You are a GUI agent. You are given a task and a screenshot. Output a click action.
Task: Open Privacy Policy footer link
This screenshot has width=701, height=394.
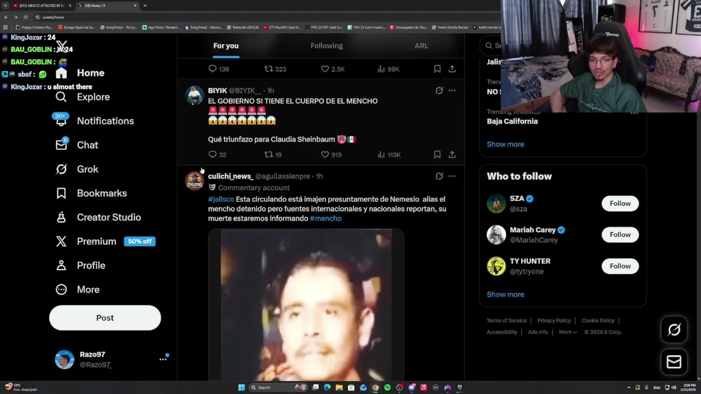pos(554,321)
